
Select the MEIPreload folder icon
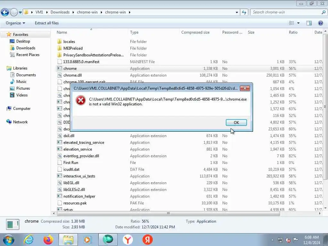coord(59,48)
